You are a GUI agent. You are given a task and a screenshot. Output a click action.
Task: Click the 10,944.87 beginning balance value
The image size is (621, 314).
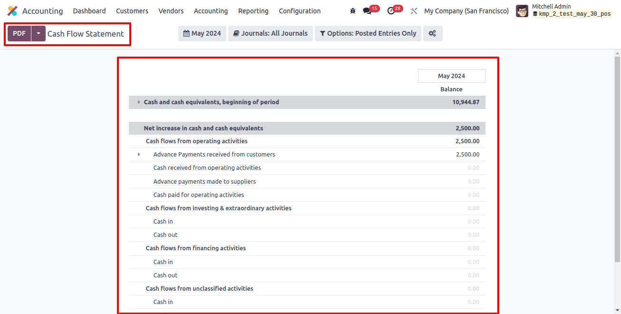(x=466, y=102)
